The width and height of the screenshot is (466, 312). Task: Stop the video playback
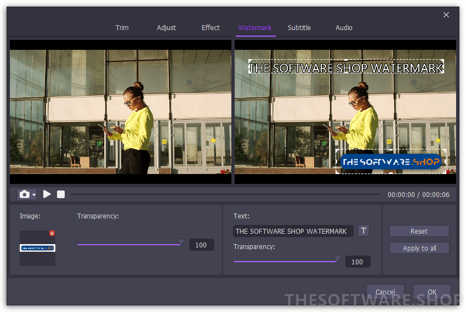point(61,194)
